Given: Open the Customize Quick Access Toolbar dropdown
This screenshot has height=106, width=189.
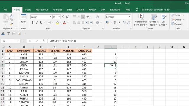Looking at the screenshot, I should pos(25,33).
